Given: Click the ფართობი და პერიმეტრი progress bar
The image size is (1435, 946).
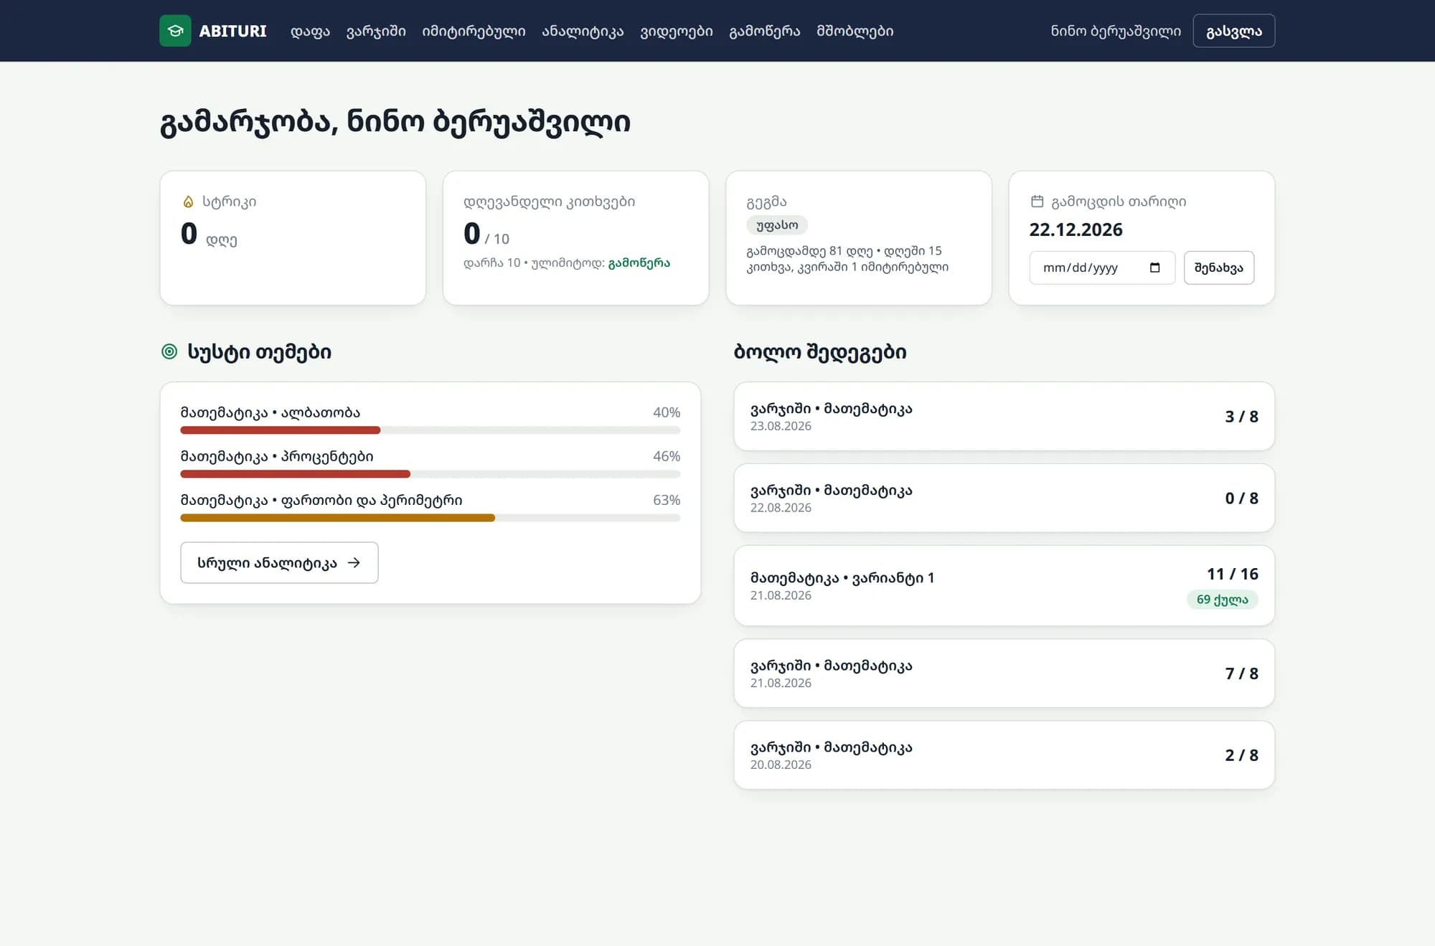Looking at the screenshot, I should pyautogui.click(x=430, y=518).
